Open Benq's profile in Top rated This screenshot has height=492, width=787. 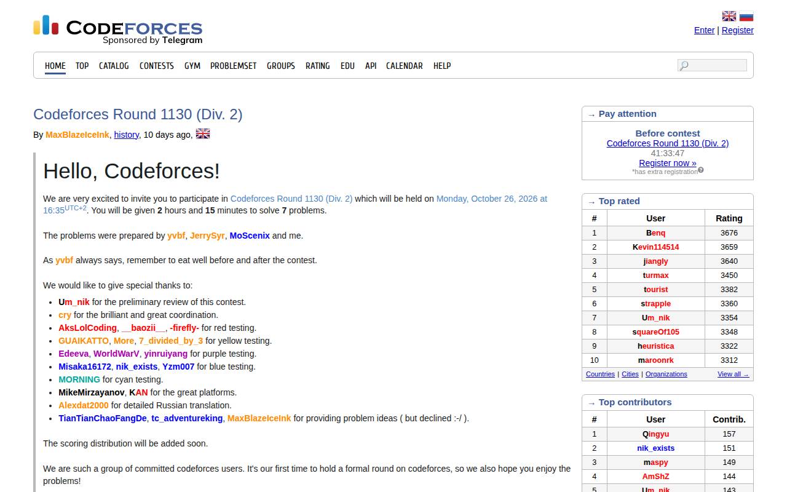[x=656, y=233]
